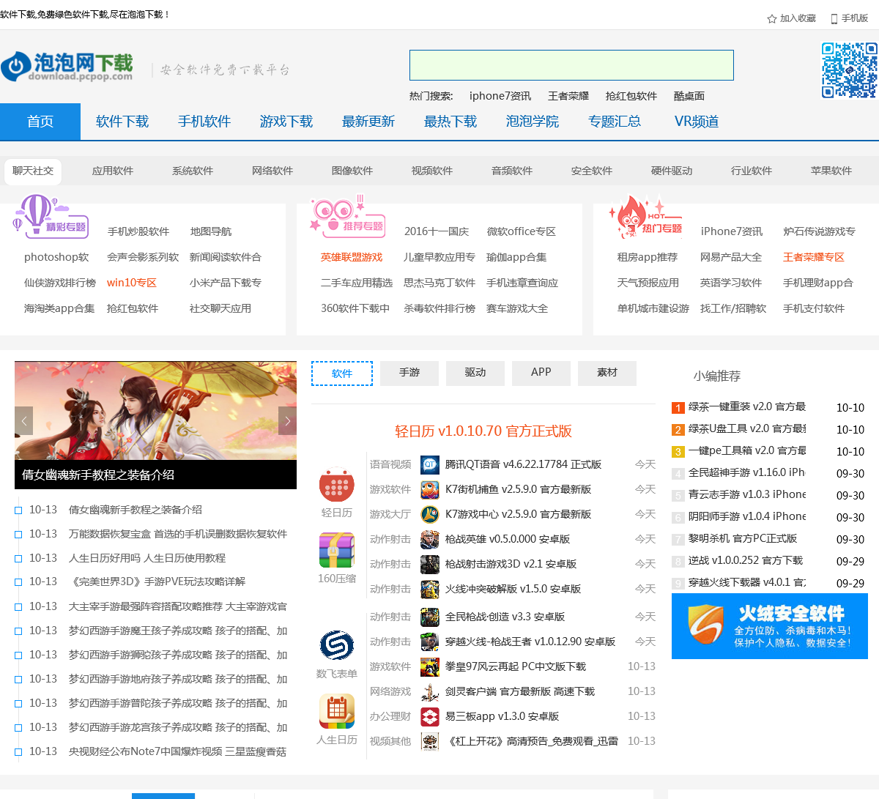Open the photoshop软件 topic link
Screen dimensions: 879x799
click(x=56, y=257)
